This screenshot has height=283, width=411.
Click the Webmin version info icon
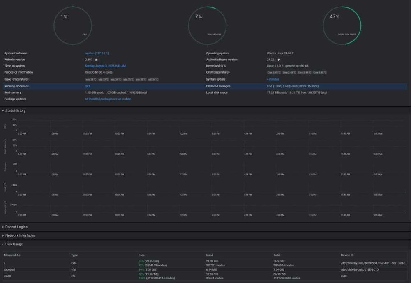(96, 60)
